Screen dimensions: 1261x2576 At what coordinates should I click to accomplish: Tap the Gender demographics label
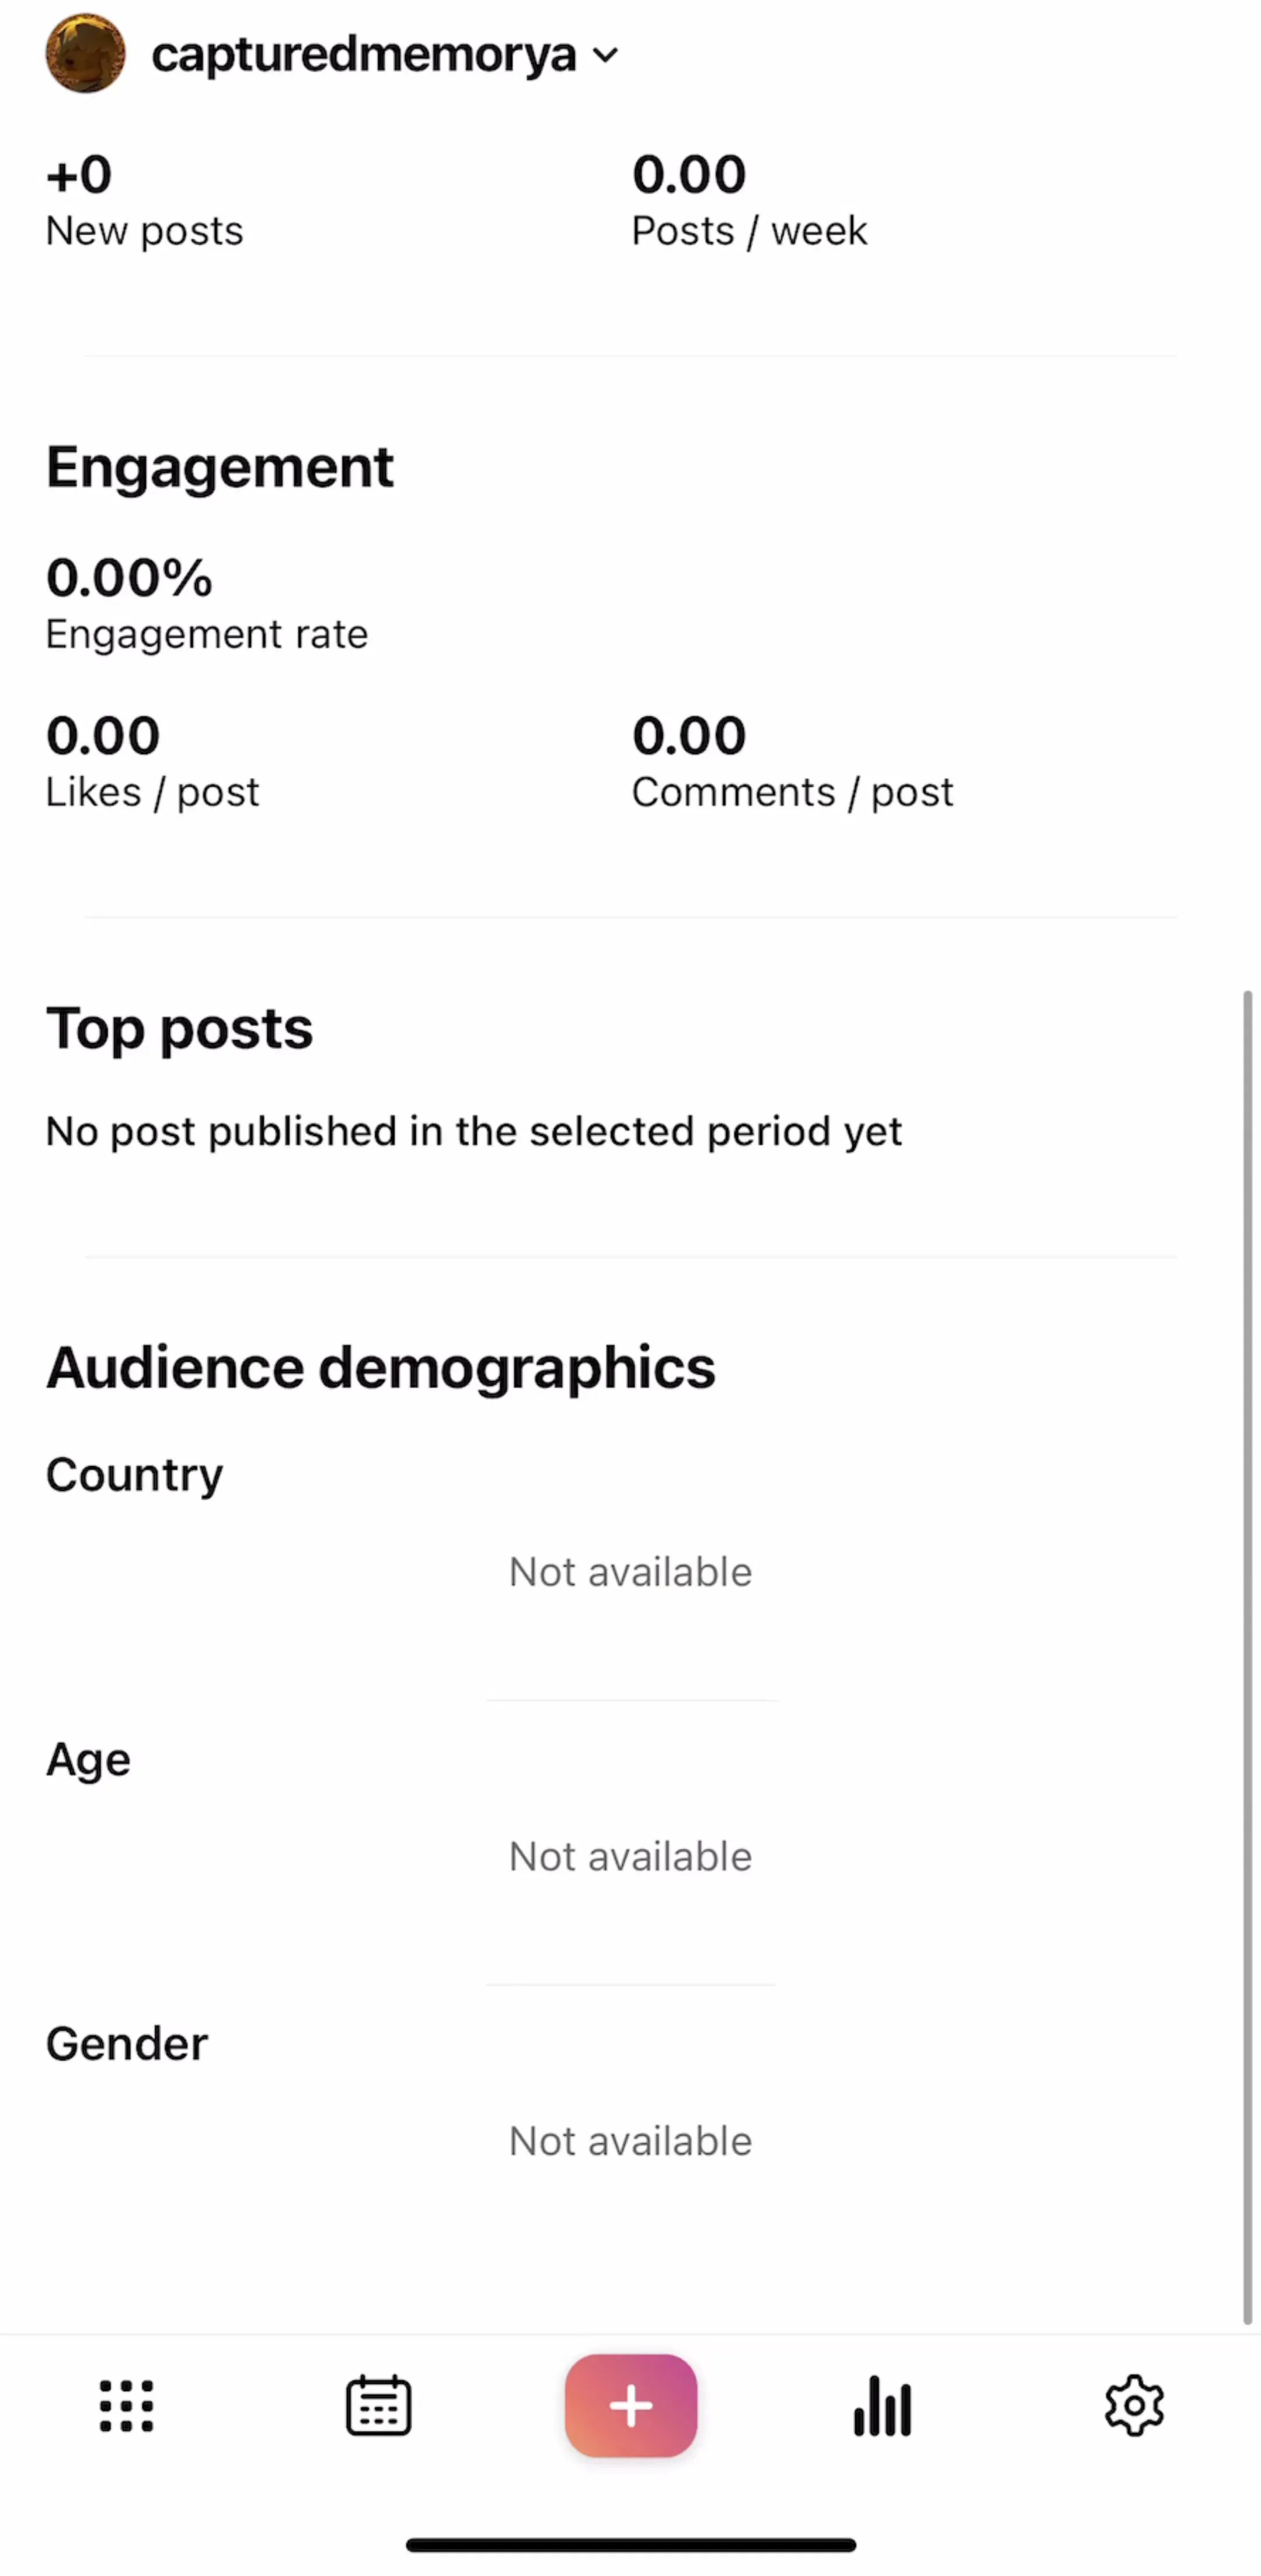coord(127,2044)
